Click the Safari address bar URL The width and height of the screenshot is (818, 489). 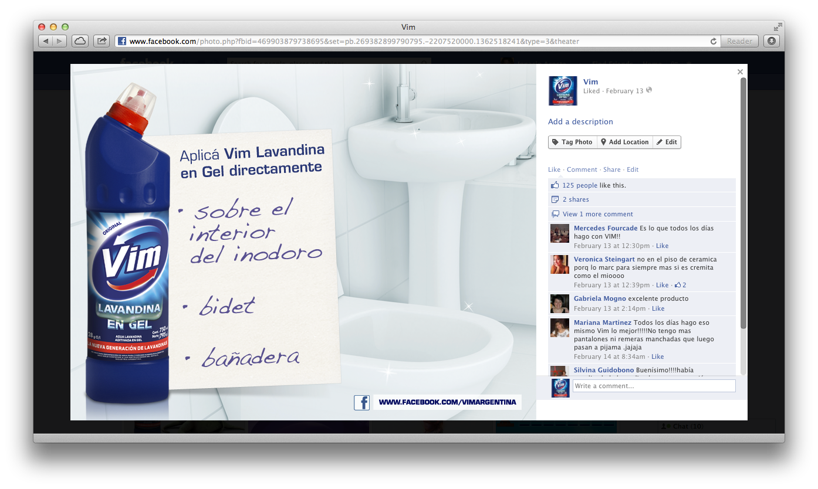coord(354,41)
